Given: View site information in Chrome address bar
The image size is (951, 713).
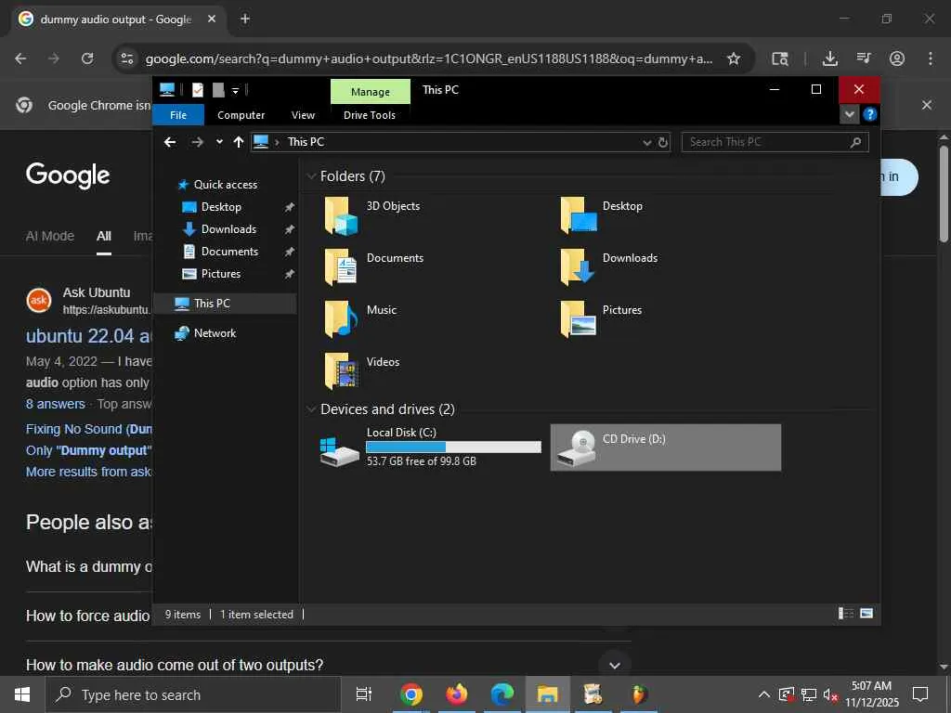Looking at the screenshot, I should 126,58.
